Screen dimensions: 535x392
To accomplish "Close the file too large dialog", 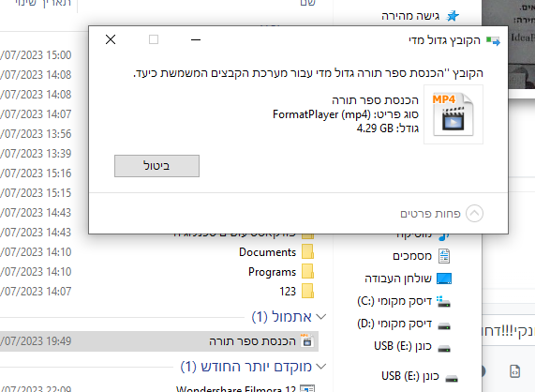I will [x=111, y=39].
